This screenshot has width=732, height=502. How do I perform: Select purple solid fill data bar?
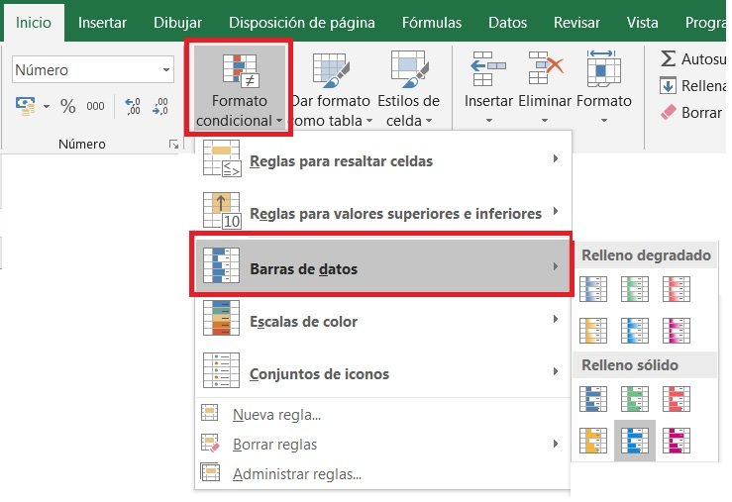click(676, 441)
